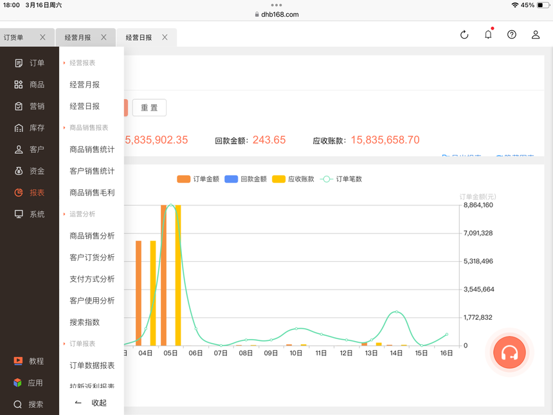Open the 应用 (Apps) cube icon
The height and width of the screenshot is (415, 553).
[17, 383]
